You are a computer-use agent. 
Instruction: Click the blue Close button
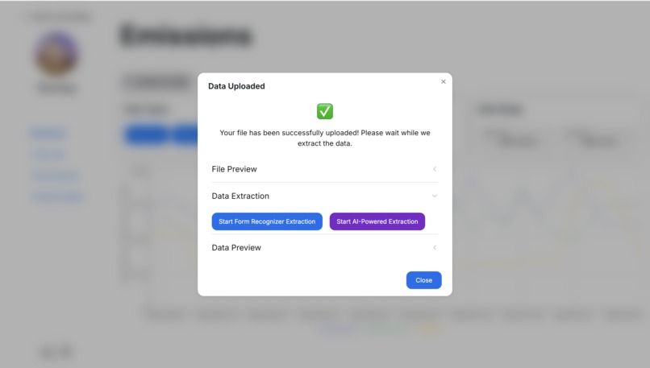[x=423, y=280]
